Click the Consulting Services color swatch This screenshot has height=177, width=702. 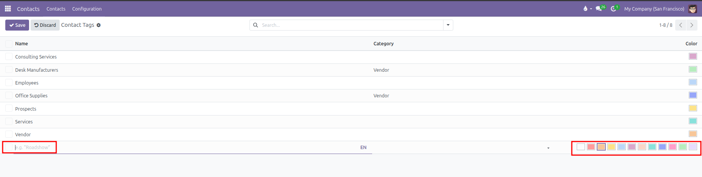[x=693, y=56]
